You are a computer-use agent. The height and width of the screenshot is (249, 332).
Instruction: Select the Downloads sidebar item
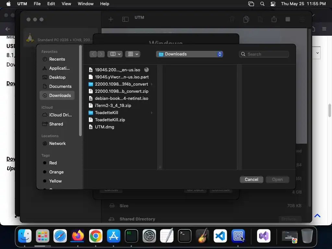click(x=57, y=96)
